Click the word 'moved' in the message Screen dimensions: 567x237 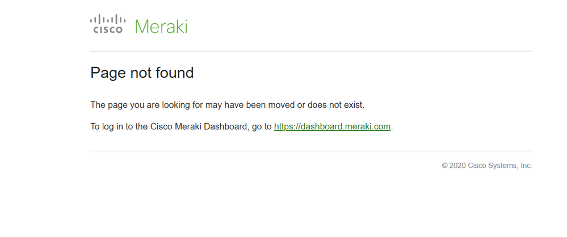[284, 105]
